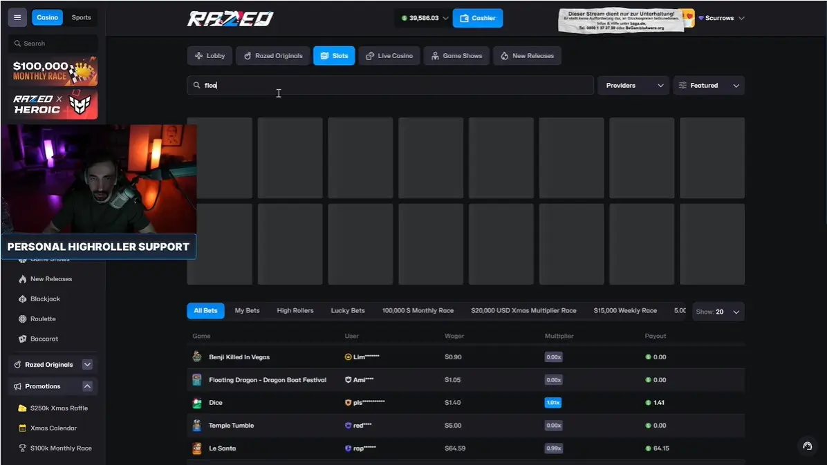The height and width of the screenshot is (465, 827).
Task: Click the Promotions megaphone icon
Action: [17, 386]
